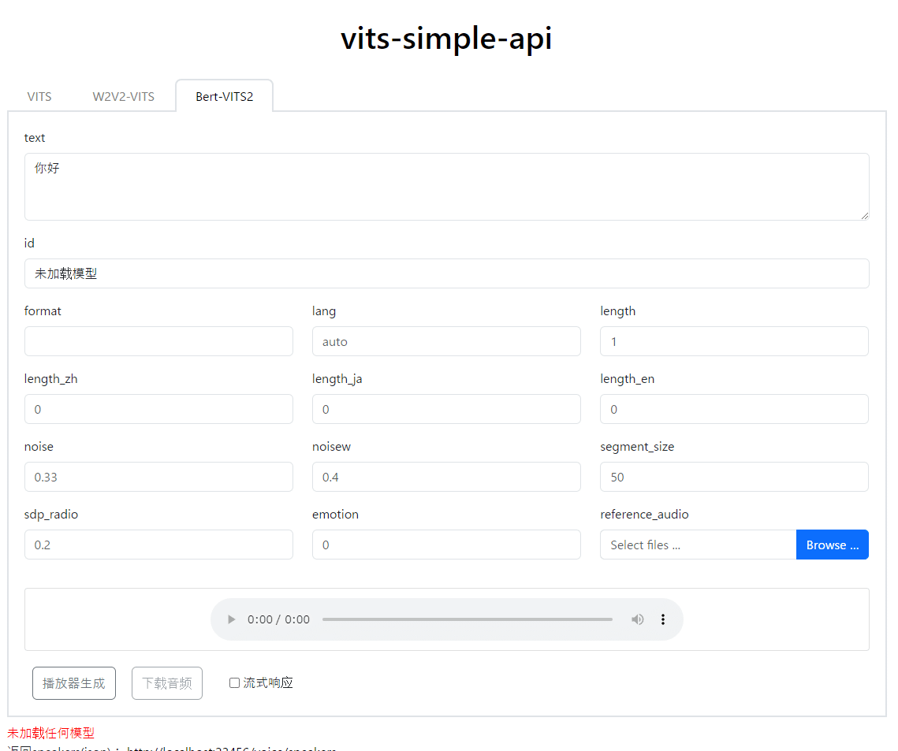
Task: Click inside the text box containing 你好
Action: point(446,186)
